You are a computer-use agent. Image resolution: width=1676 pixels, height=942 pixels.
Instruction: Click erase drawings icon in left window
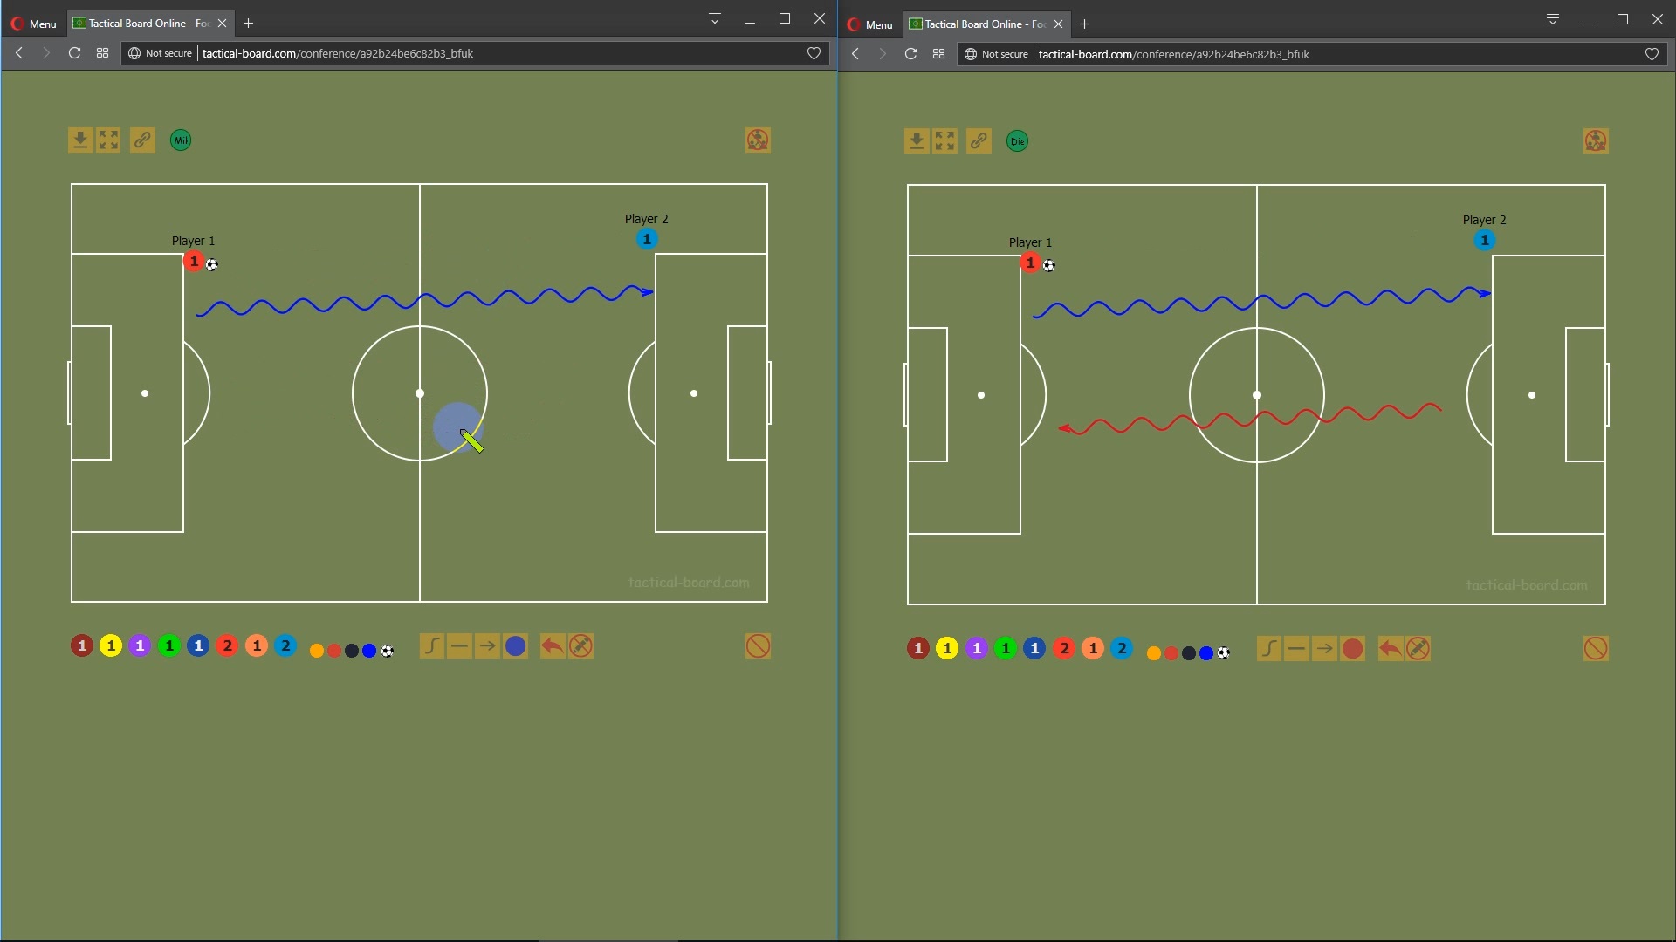click(x=580, y=646)
